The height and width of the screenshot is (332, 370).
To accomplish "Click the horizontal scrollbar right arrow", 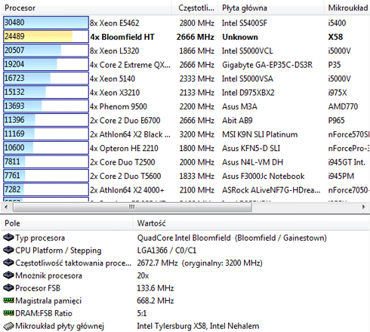I will click(x=363, y=207).
